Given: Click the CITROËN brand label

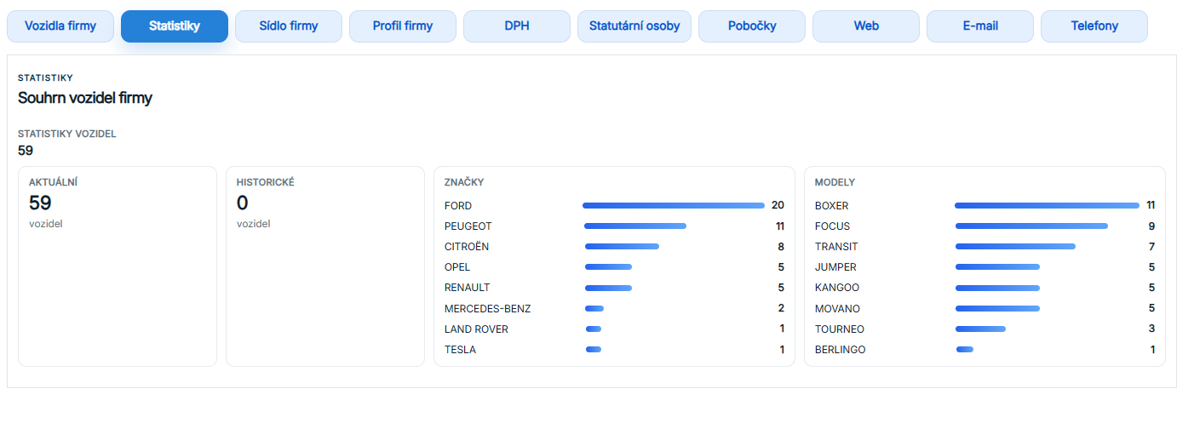Looking at the screenshot, I should tap(467, 247).
